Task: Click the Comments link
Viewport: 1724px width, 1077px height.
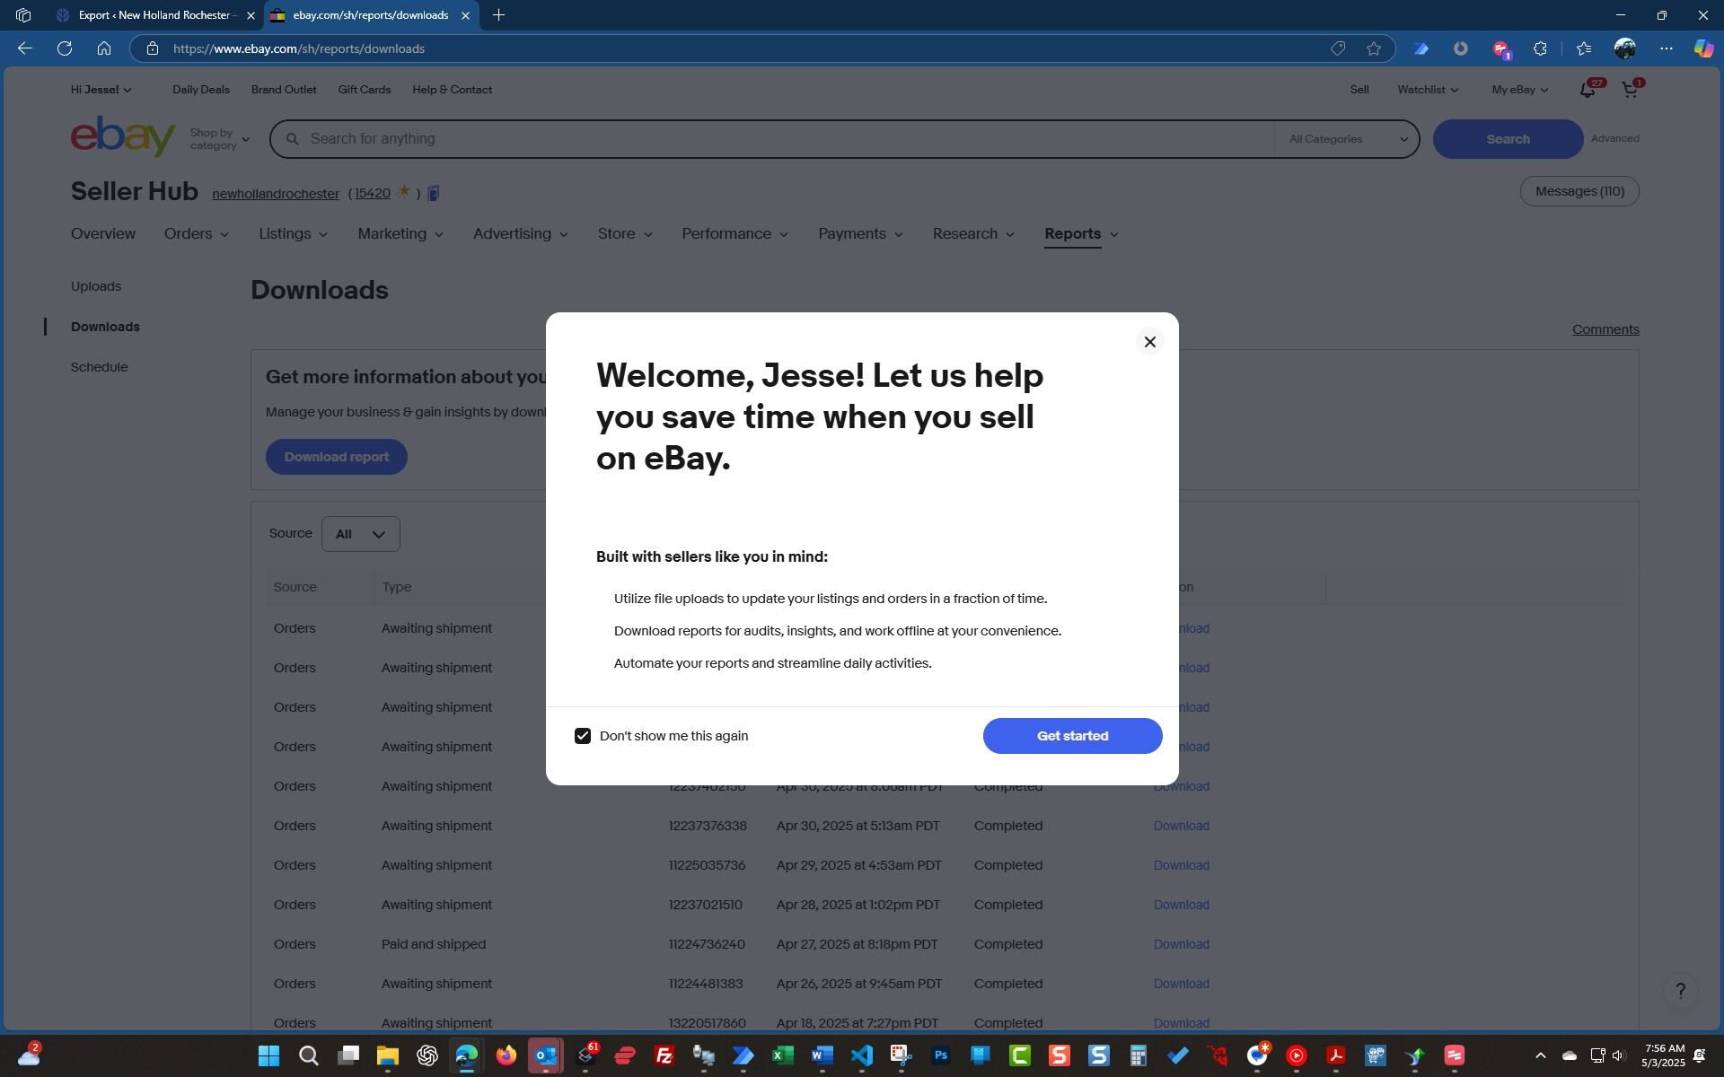Action: coord(1605,329)
